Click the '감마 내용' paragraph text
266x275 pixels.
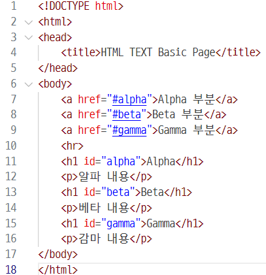click(104, 238)
